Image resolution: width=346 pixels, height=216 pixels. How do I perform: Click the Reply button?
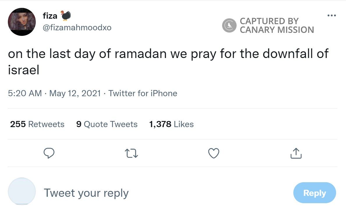tap(315, 192)
